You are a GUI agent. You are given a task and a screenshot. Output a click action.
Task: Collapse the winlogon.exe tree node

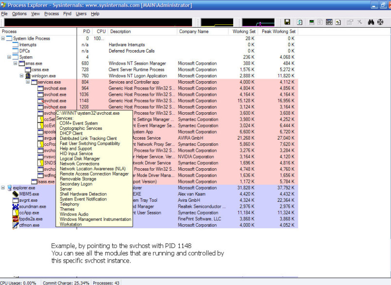coord(21,76)
